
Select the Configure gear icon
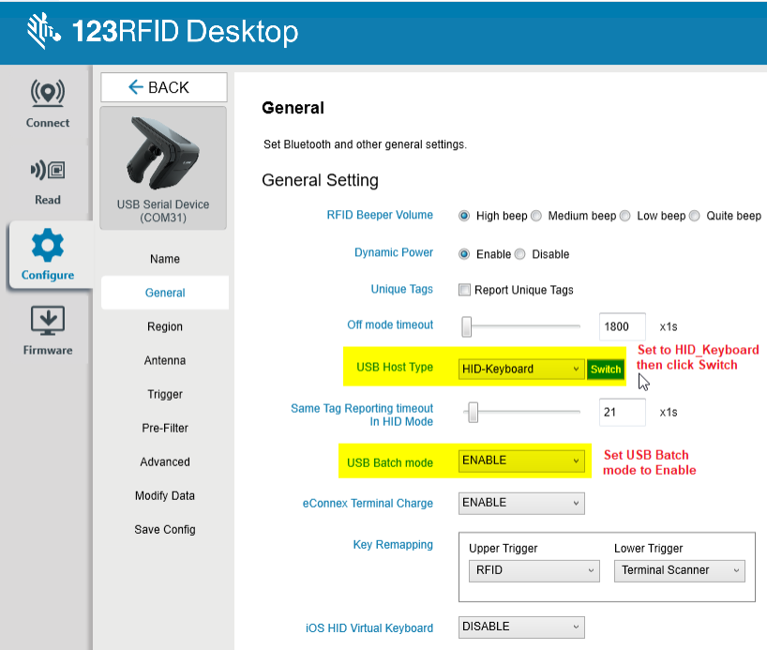tap(48, 245)
